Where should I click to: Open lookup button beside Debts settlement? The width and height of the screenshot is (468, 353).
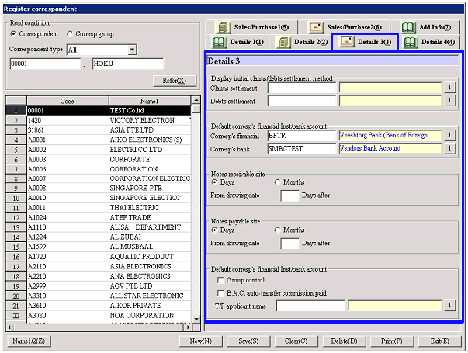[449, 101]
